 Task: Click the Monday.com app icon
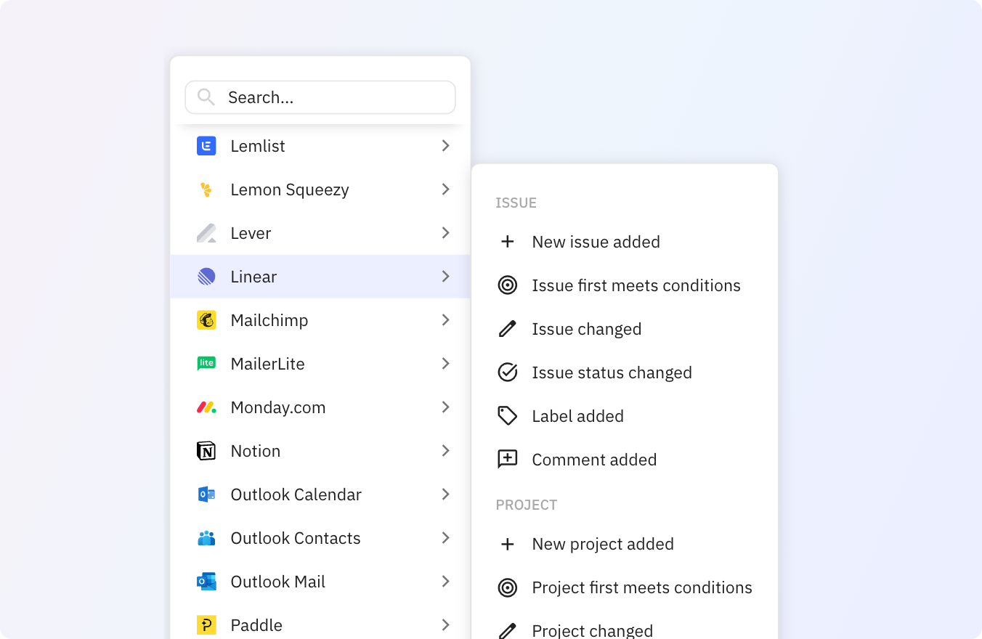206,407
